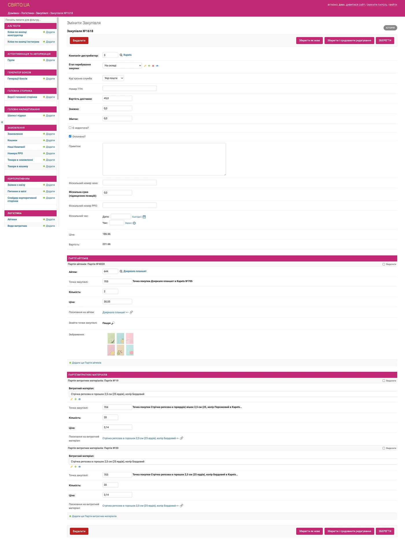This screenshot has height=549, width=405.
Task: Click the Історія button
Action: [390, 28]
